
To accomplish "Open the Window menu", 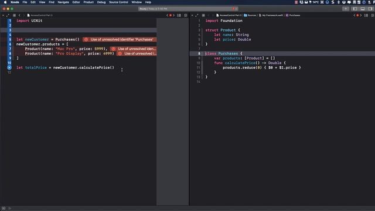I will coord(137,2).
